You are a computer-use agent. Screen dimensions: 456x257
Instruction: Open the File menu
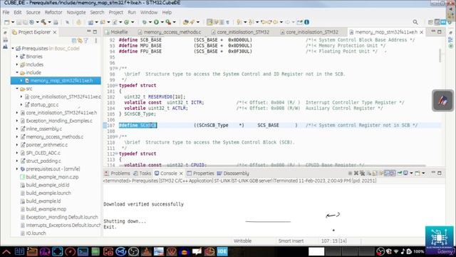tap(6, 13)
